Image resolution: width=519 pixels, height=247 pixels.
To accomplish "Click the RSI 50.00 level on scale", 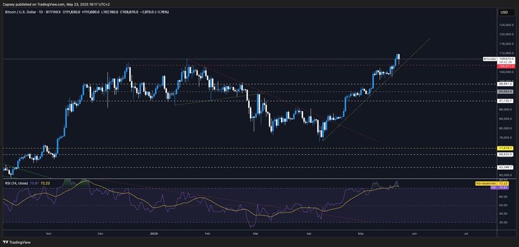I will point(503,205).
